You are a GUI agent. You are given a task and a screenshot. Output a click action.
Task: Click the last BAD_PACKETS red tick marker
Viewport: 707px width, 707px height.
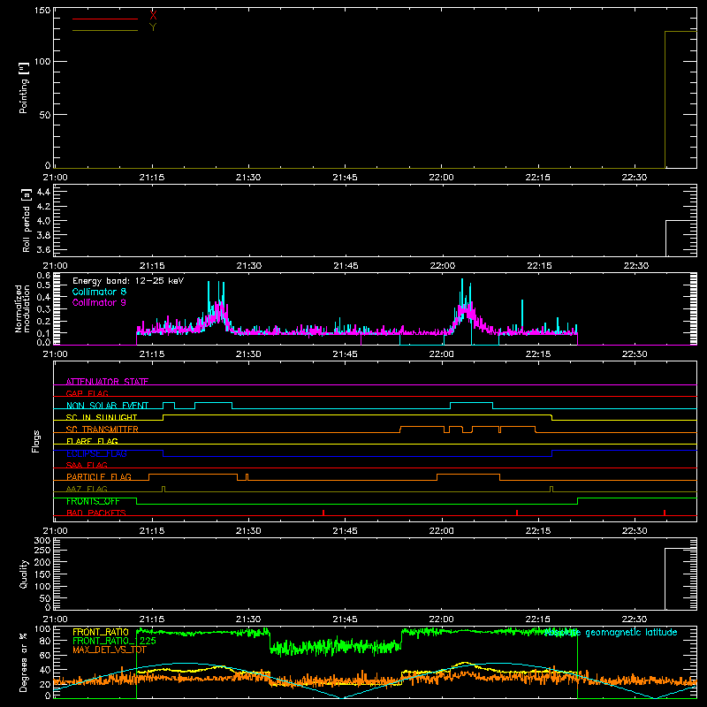pyautogui.click(x=665, y=513)
